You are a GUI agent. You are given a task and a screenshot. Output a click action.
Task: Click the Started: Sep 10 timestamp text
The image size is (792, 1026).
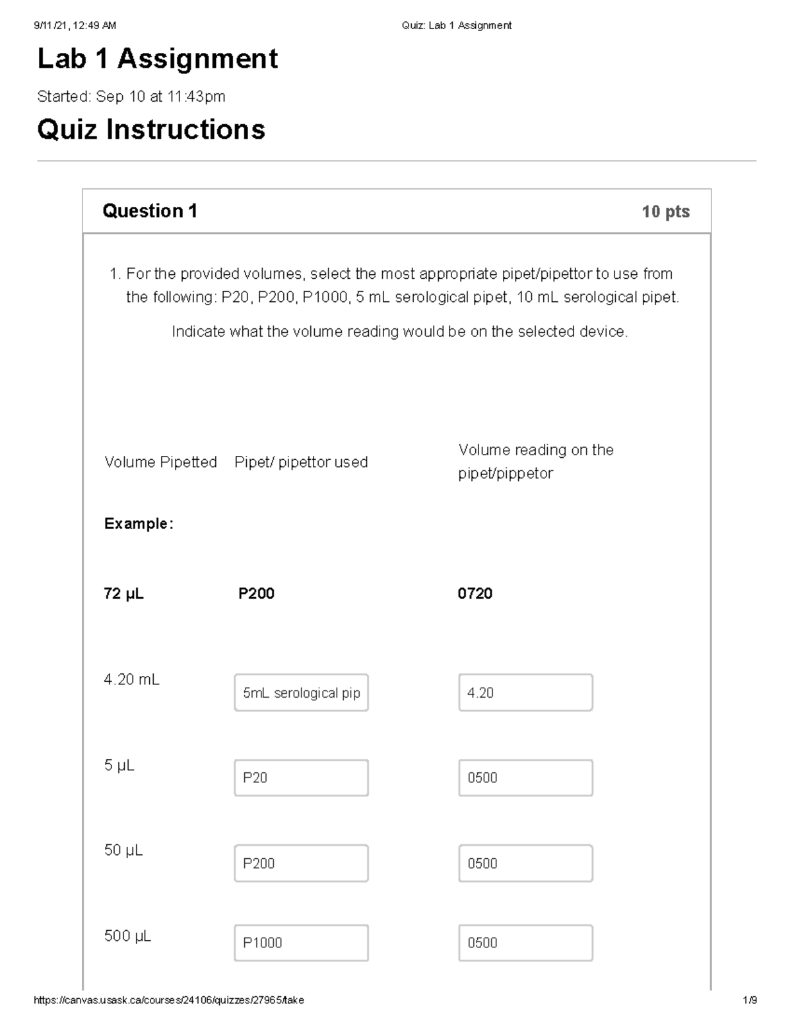(x=131, y=97)
